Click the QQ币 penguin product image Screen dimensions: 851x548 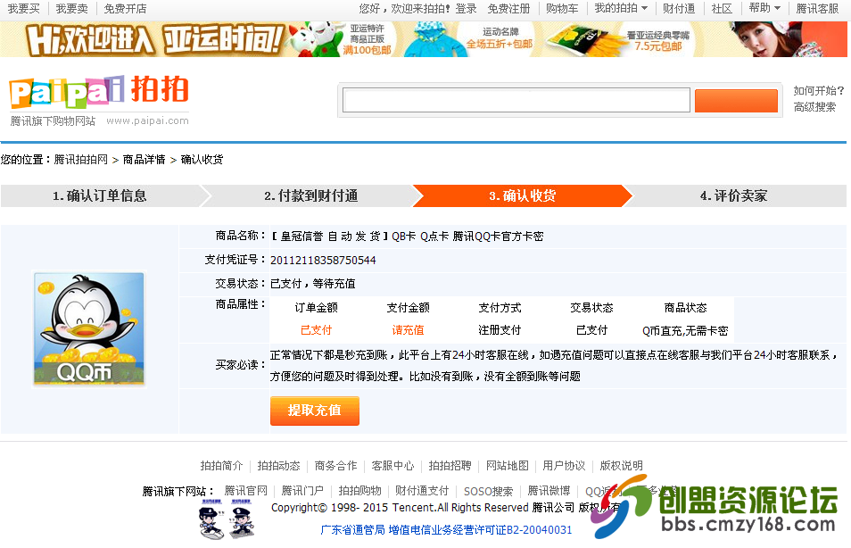point(89,329)
